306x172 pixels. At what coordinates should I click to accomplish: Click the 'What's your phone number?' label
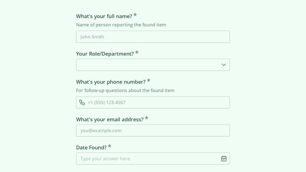111,82
